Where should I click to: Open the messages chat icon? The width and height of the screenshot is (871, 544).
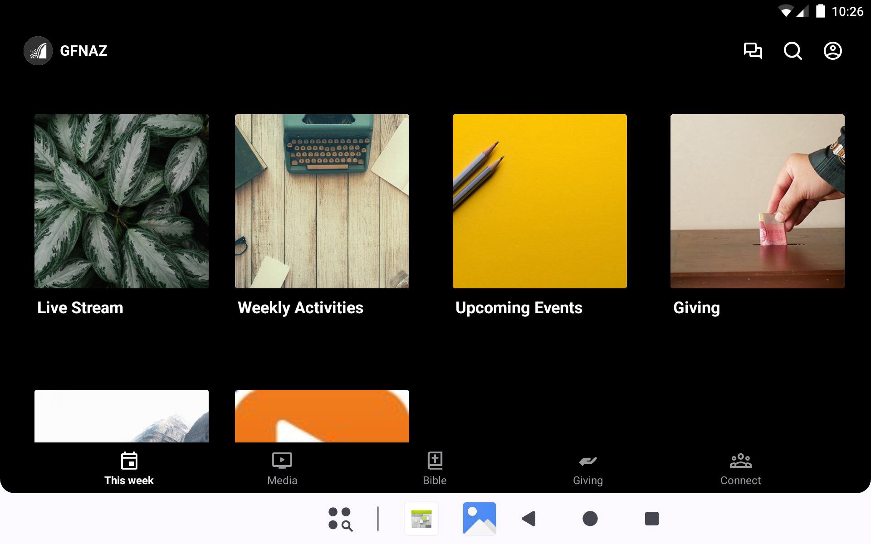753,51
